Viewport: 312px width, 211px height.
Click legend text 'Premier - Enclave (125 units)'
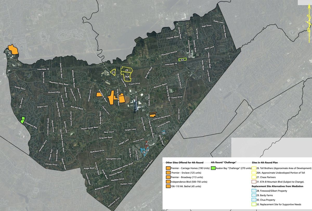point(186,173)
